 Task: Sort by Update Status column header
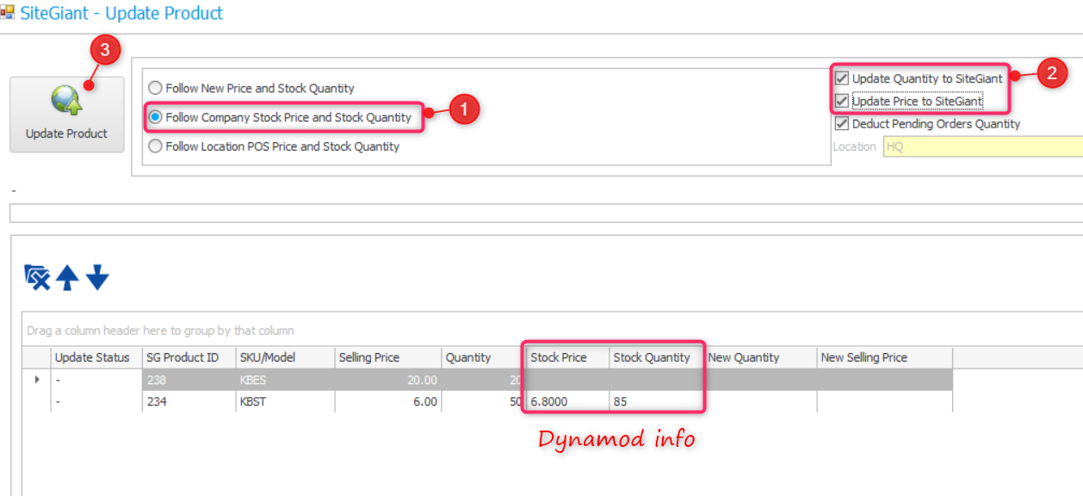point(96,357)
